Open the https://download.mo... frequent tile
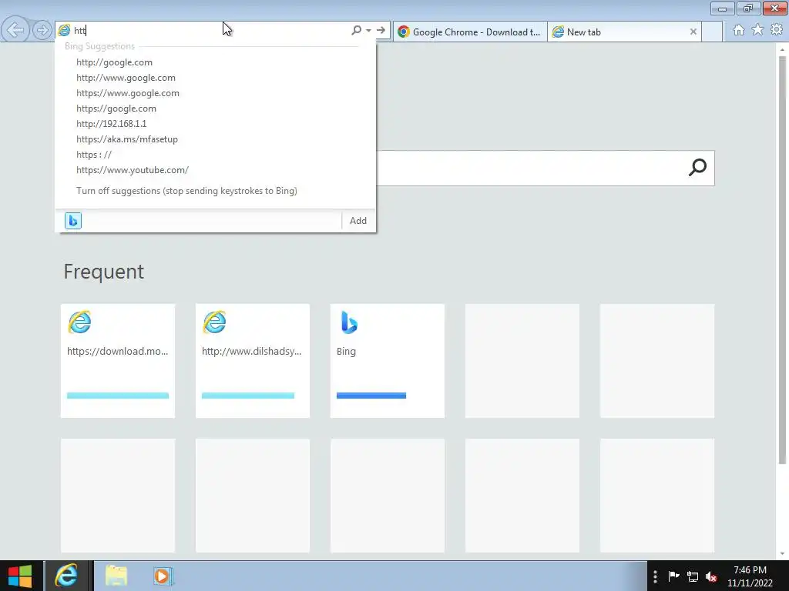 click(x=118, y=361)
